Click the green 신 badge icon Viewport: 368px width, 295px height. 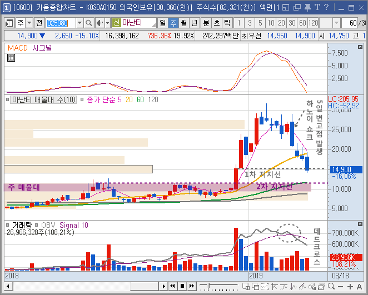click(x=117, y=23)
